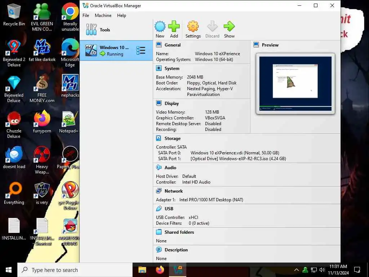Click the volume speaker tray icon
The image size is (369, 277).
(x=322, y=270)
